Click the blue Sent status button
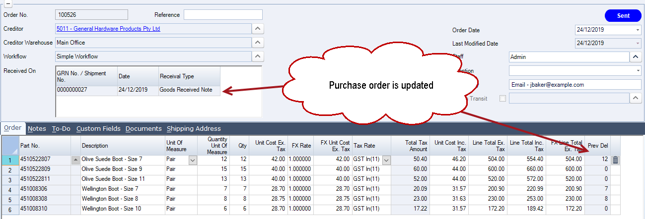 [623, 16]
